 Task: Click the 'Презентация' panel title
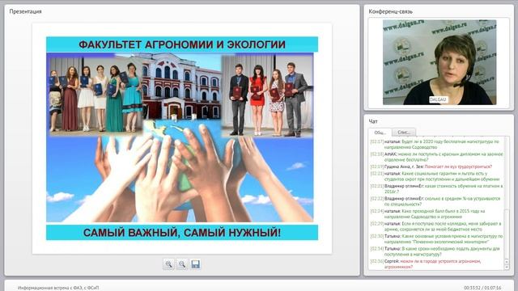[25, 11]
